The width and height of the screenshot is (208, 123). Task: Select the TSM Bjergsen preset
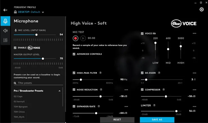[x=21, y=106]
